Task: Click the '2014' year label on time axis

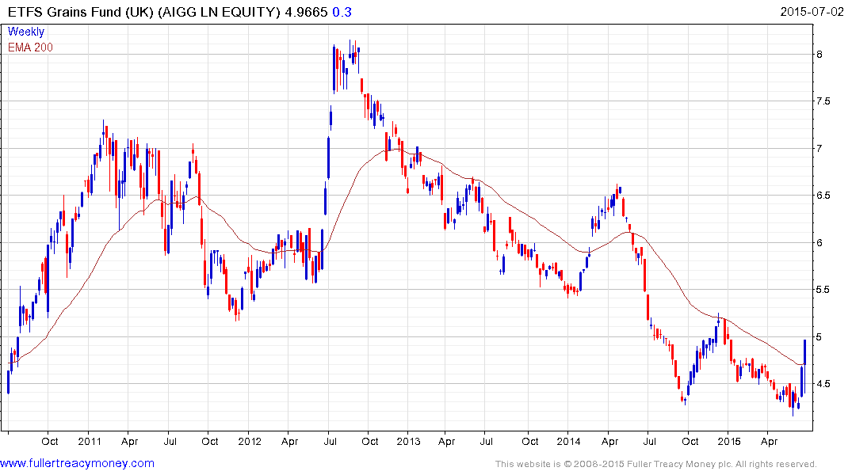Action: [x=568, y=441]
